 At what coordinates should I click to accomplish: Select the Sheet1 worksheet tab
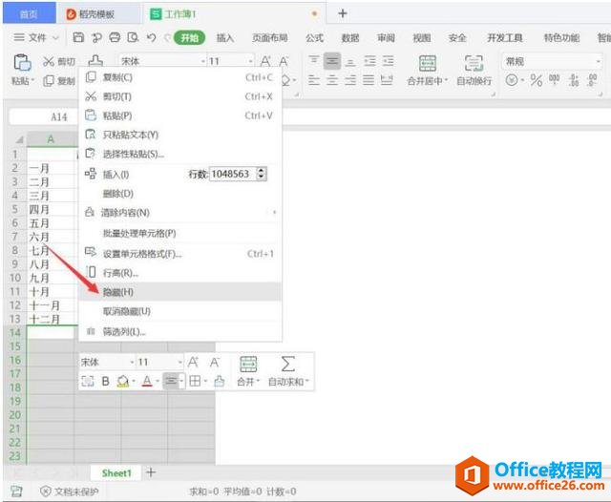[116, 473]
